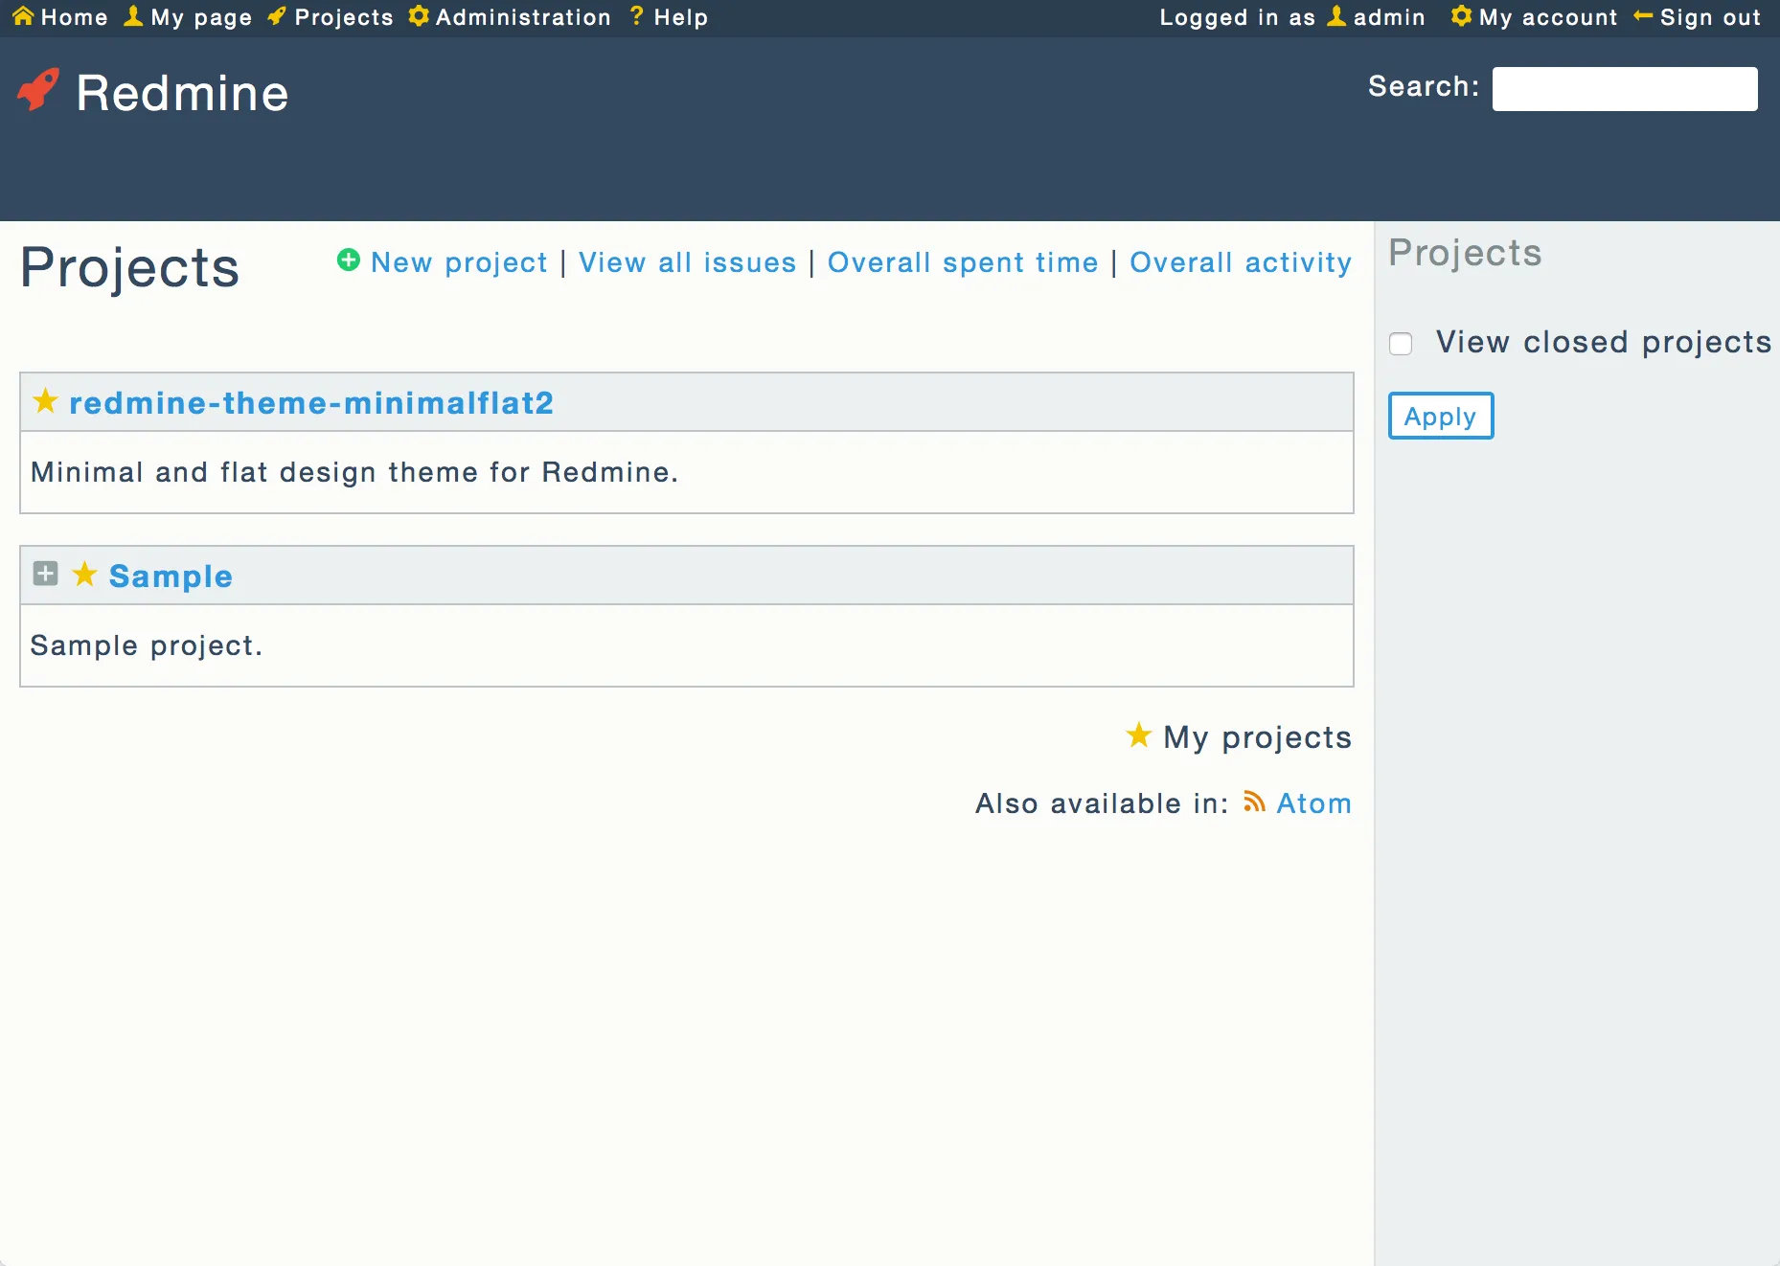1780x1266 pixels.
Task: Open the Overall spent time link
Action: [x=962, y=262]
